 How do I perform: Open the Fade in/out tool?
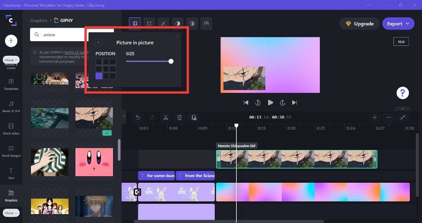tap(192, 23)
